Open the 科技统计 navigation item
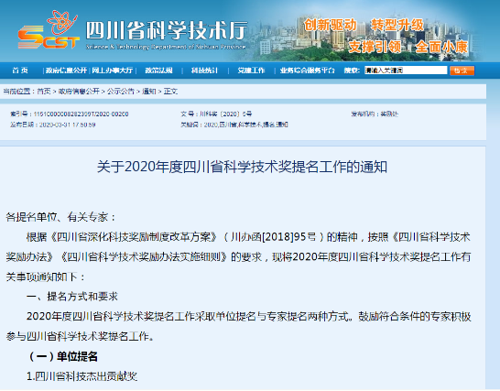 click(204, 71)
